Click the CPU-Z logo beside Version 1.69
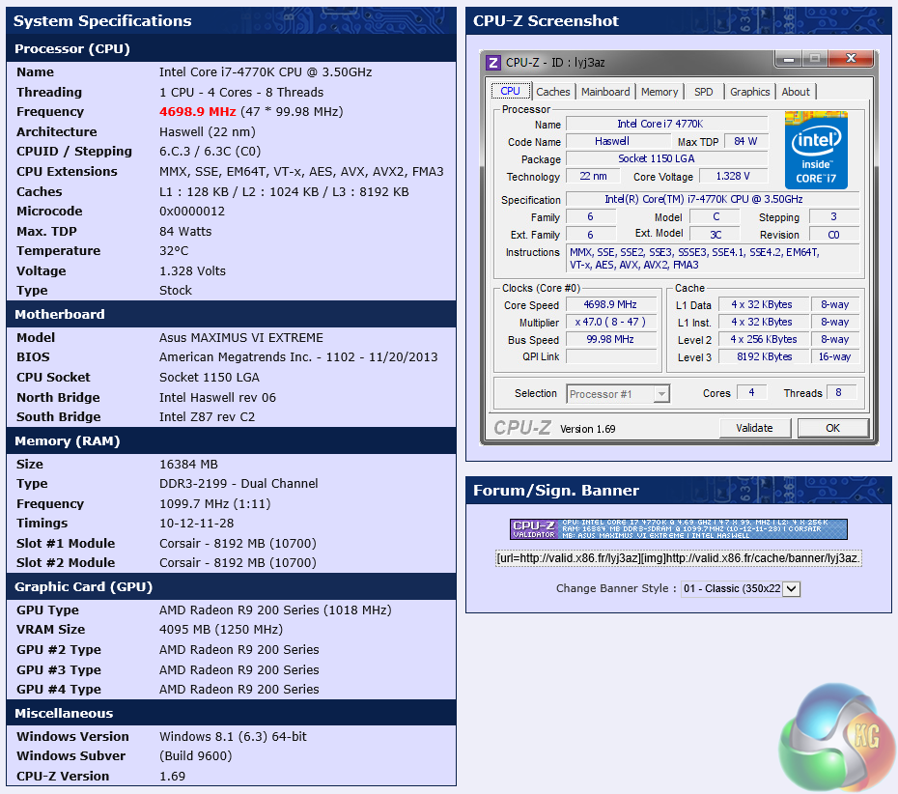 pos(521,428)
